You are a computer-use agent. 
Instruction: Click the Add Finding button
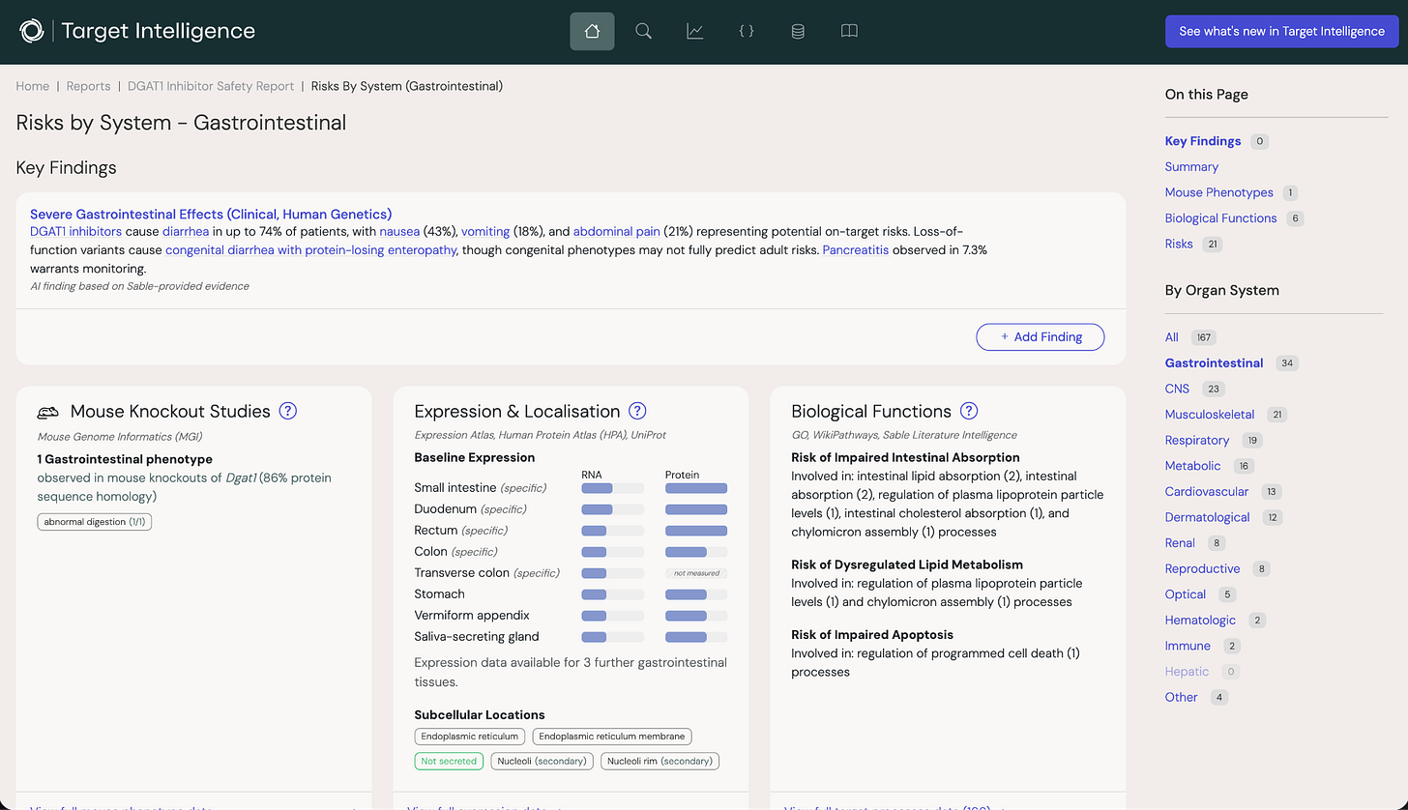(1041, 336)
